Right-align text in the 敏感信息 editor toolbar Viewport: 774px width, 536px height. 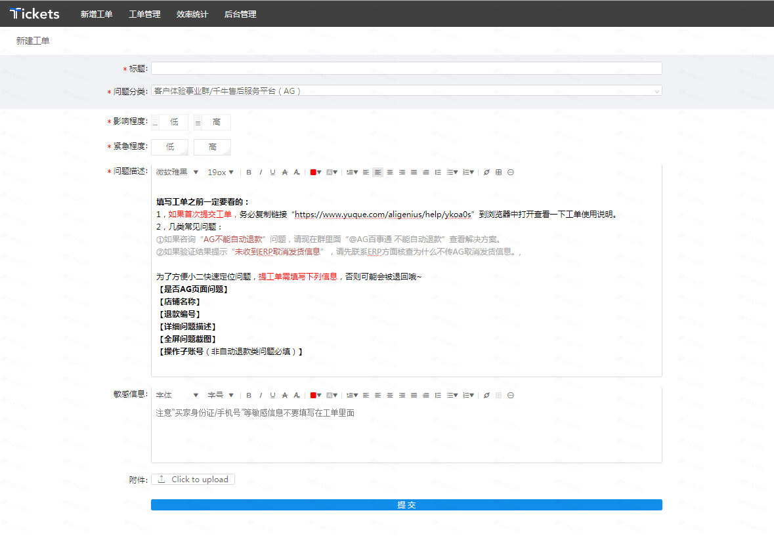[402, 395]
